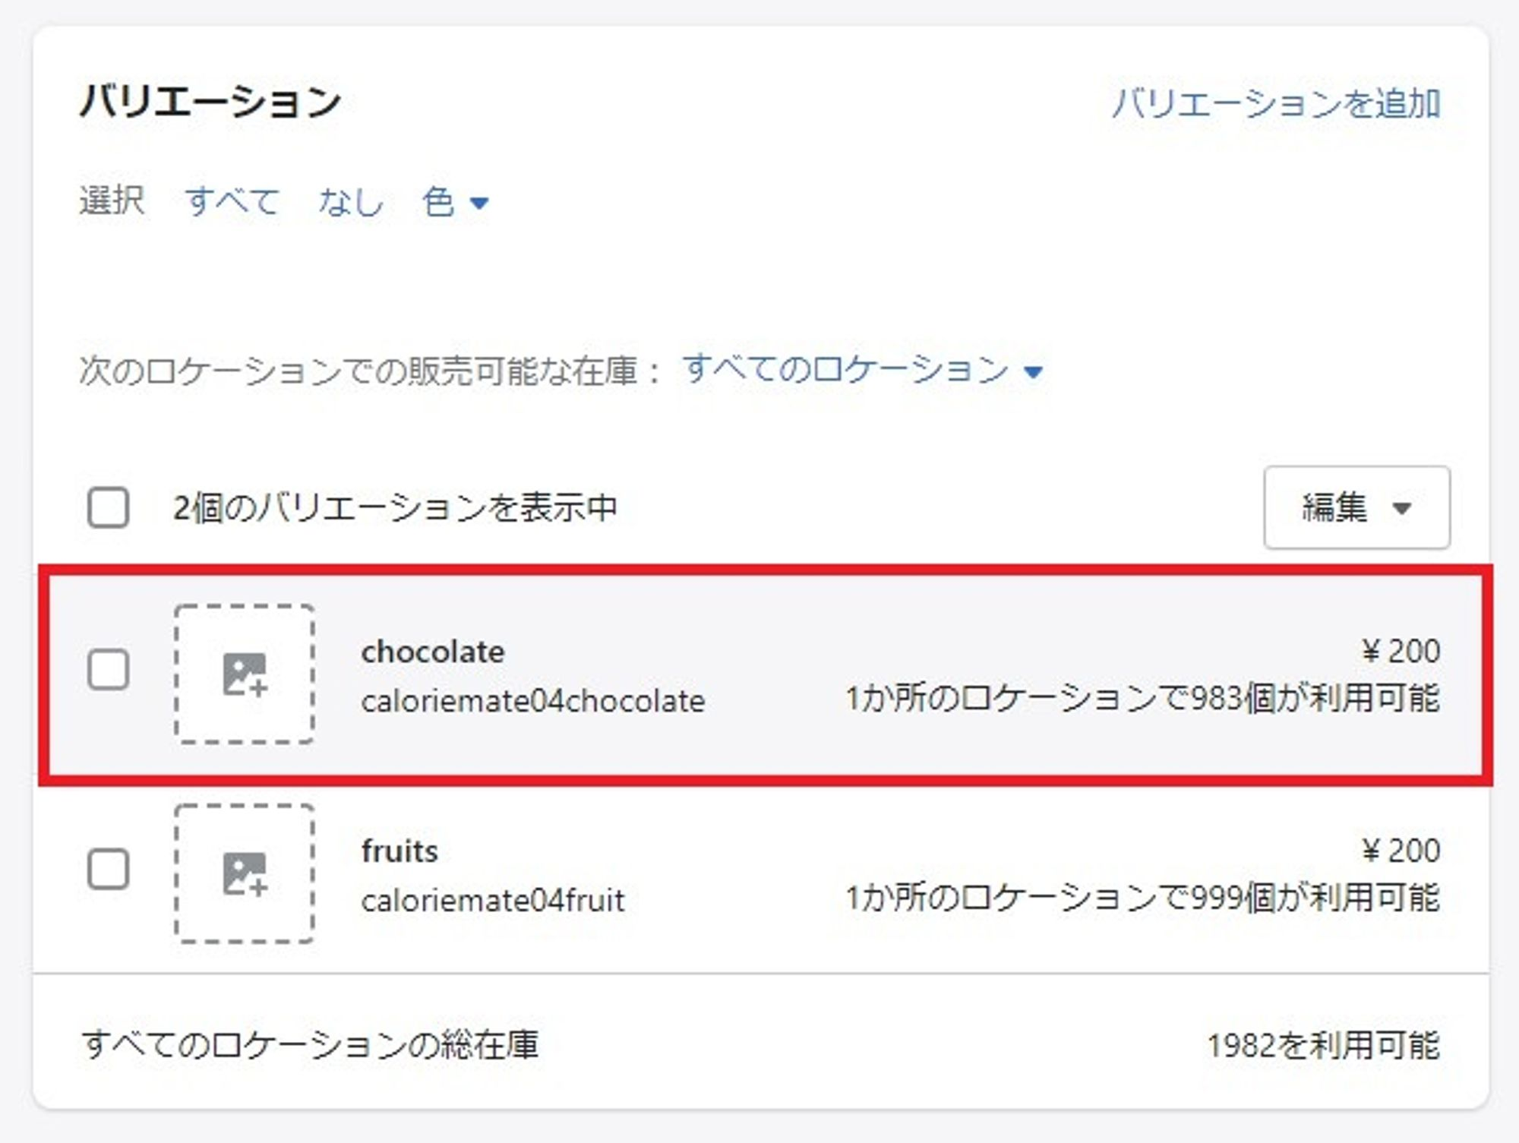
Task: Open the すべてのロケーション location dropdown
Action: [862, 371]
